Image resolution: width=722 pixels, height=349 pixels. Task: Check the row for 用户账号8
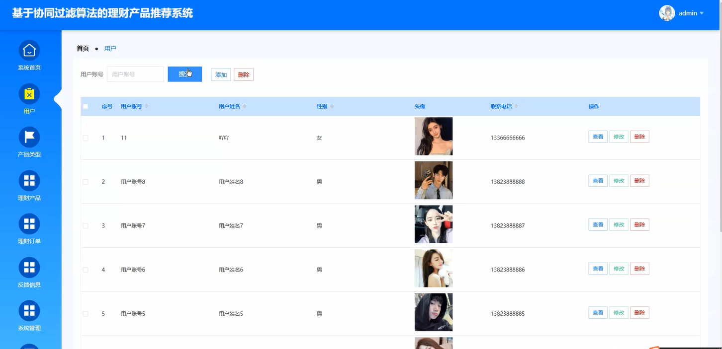(86, 182)
